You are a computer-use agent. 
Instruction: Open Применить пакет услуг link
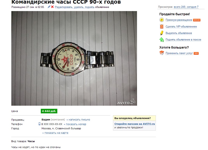point(179,53)
